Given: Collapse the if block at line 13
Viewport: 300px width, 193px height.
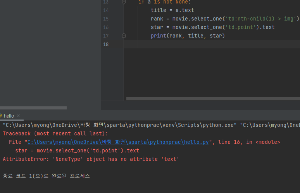Looking at the screenshot, I should coord(124,2).
